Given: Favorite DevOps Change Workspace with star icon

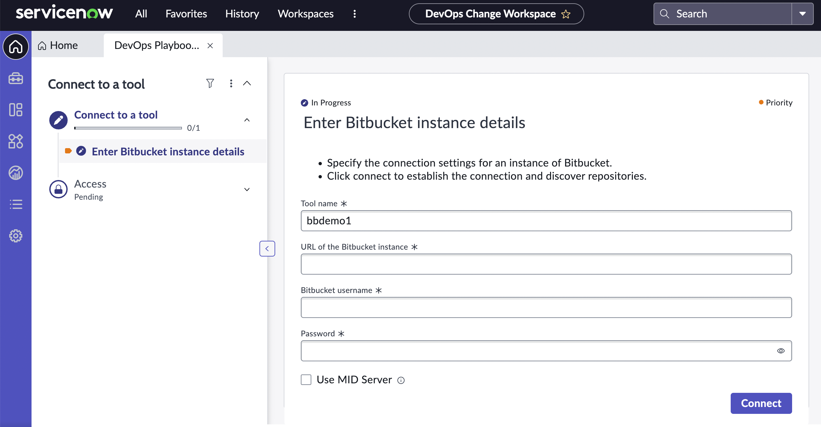Looking at the screenshot, I should click(x=566, y=14).
